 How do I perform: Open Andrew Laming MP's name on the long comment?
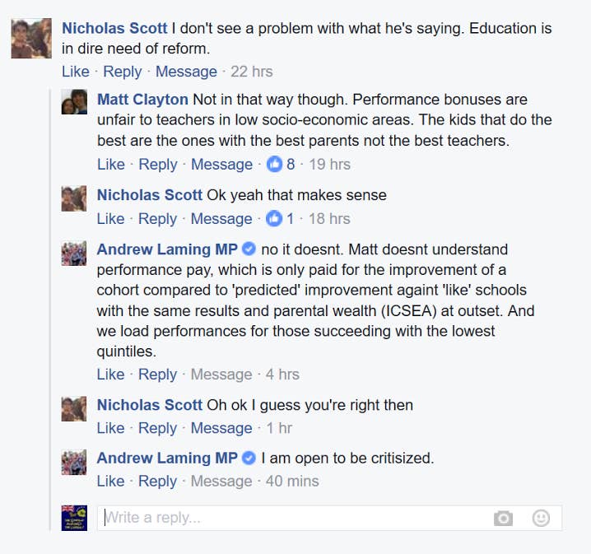coord(167,249)
